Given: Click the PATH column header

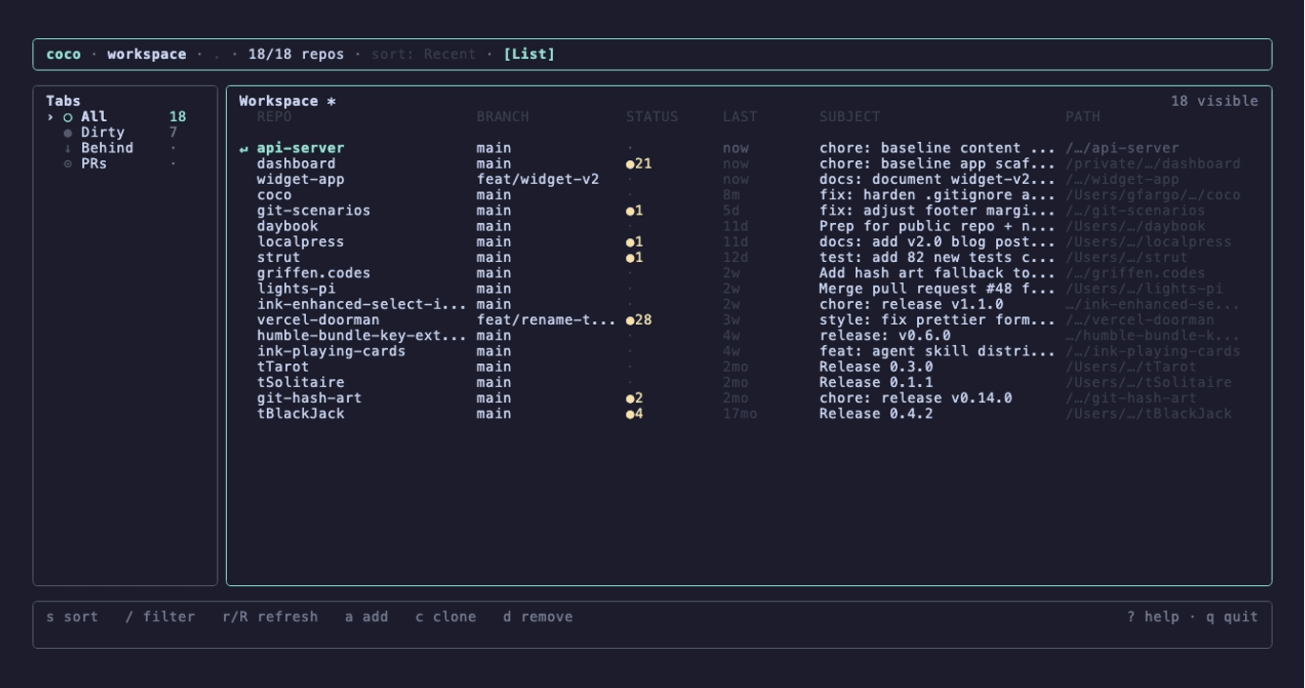Looking at the screenshot, I should [1083, 117].
